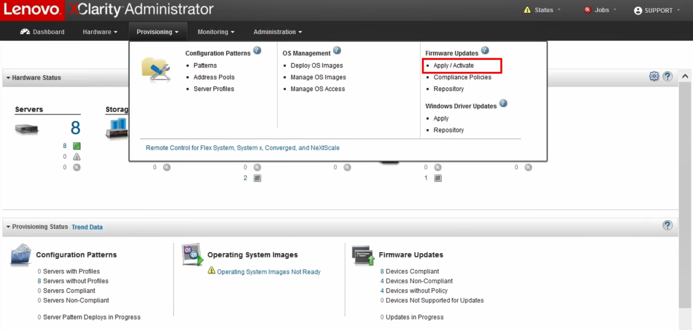Click 4 Devices Non-Compliant
Image resolution: width=693 pixels, height=330 pixels.
tap(416, 281)
